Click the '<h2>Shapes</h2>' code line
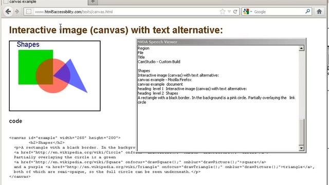This screenshot has height=185, width=329. pos(47,143)
